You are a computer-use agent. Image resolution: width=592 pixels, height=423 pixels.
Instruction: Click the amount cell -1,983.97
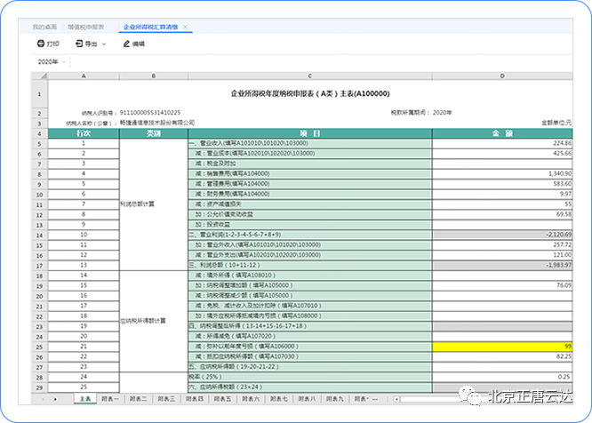point(502,266)
